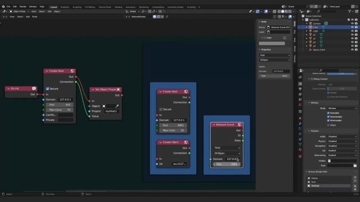Screen dimensions: 360x202
Task: Toggle render camera icon for Spawn_Point
Action: click(x=356, y=50)
